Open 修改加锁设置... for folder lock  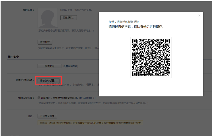click(x=49, y=80)
